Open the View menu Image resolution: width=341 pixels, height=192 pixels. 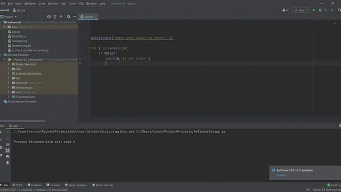click(x=18, y=4)
